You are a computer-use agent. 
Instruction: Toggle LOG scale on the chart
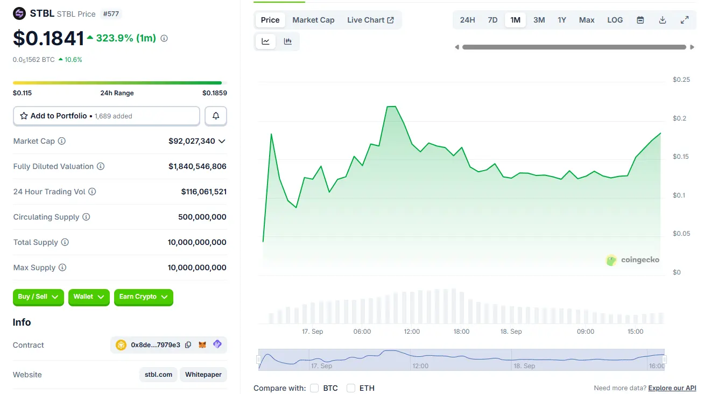pos(615,20)
